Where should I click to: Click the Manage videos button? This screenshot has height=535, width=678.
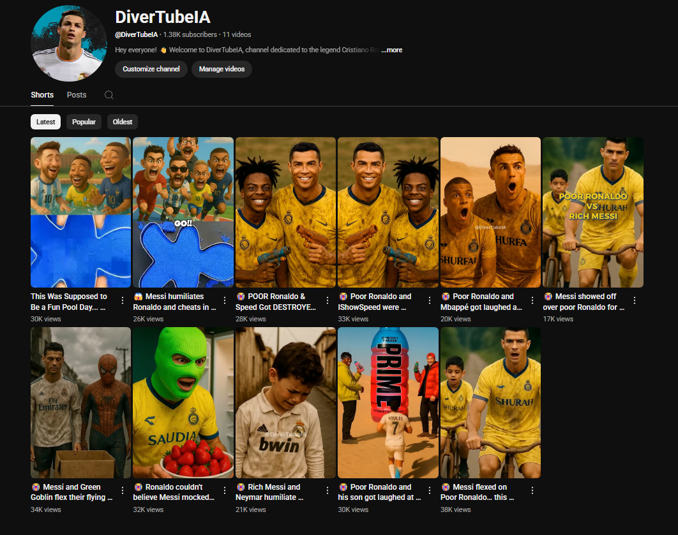[x=222, y=69]
